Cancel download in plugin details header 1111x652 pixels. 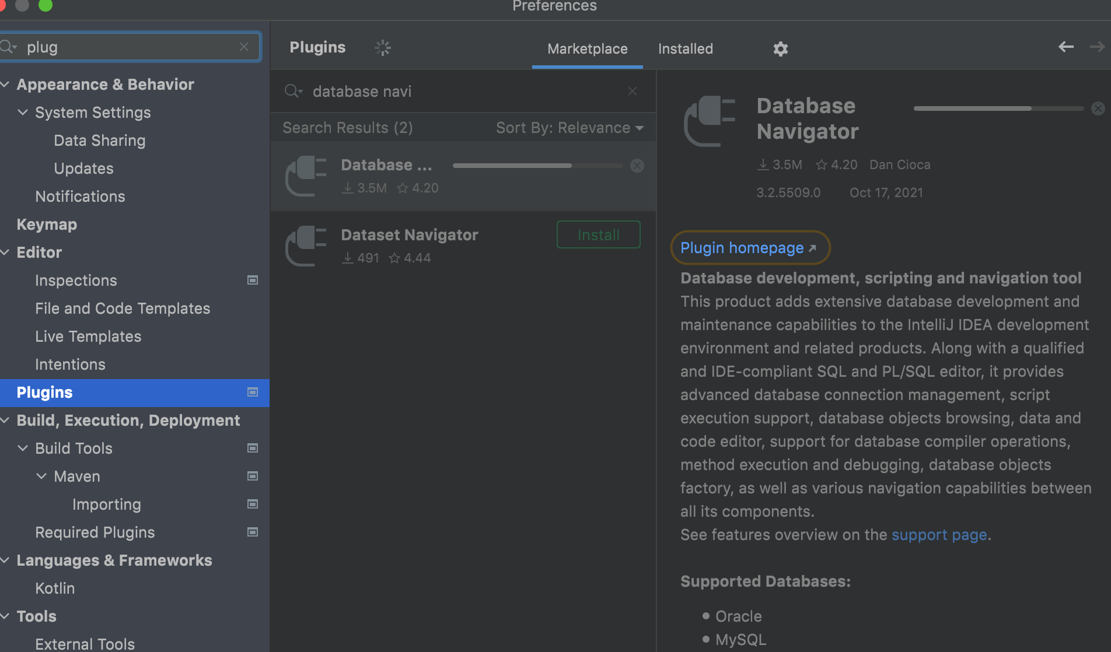[x=1098, y=108]
